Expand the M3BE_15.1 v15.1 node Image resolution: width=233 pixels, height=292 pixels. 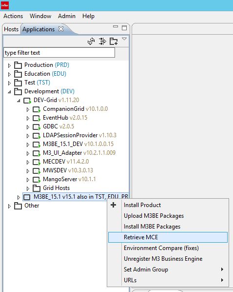point(19,197)
